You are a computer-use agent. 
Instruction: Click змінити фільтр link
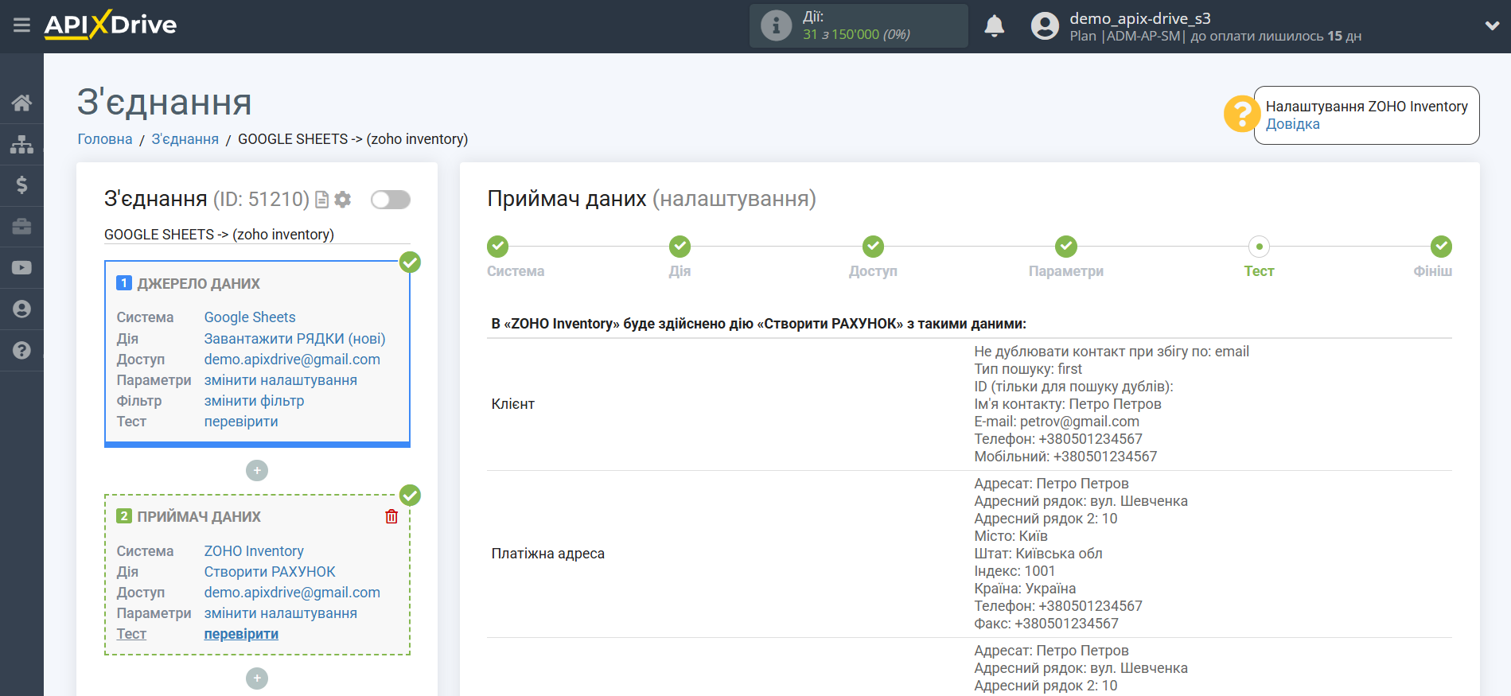point(254,401)
